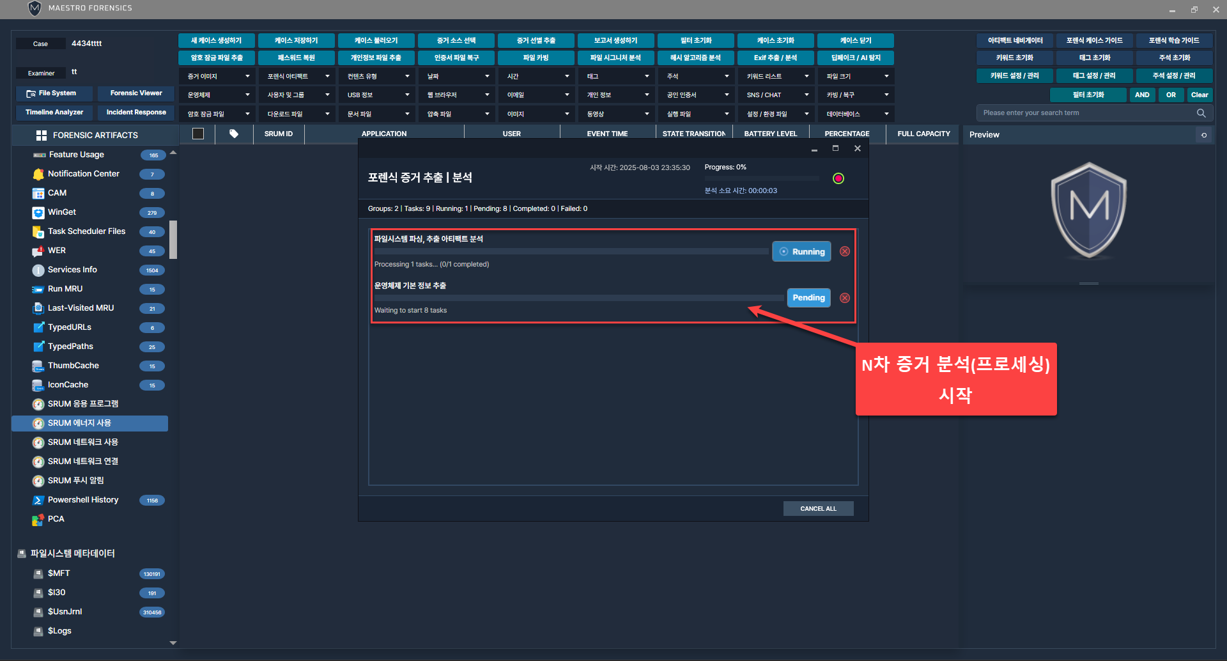This screenshot has width=1227, height=661.
Task: Switch to Timeline Analyzer view
Action: [x=54, y=113]
